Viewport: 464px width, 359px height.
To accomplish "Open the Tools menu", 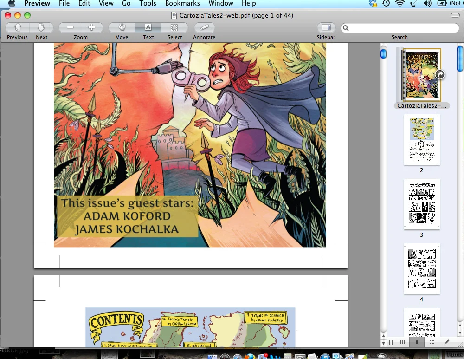I will (x=148, y=3).
